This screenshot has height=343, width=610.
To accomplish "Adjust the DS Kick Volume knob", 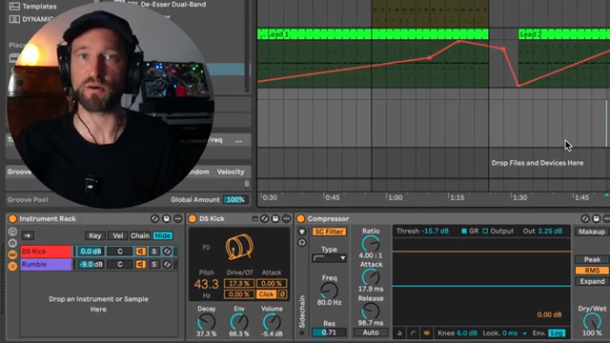I will pyautogui.click(x=272, y=322).
